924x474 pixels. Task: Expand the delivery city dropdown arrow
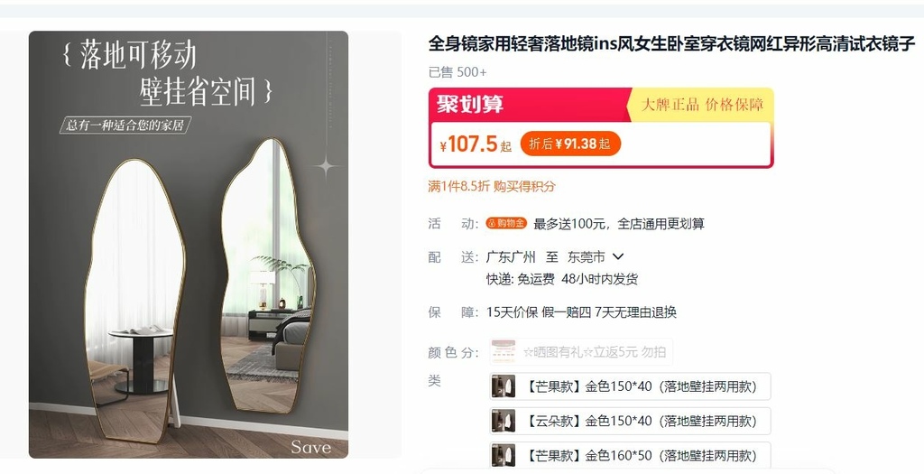coord(618,256)
